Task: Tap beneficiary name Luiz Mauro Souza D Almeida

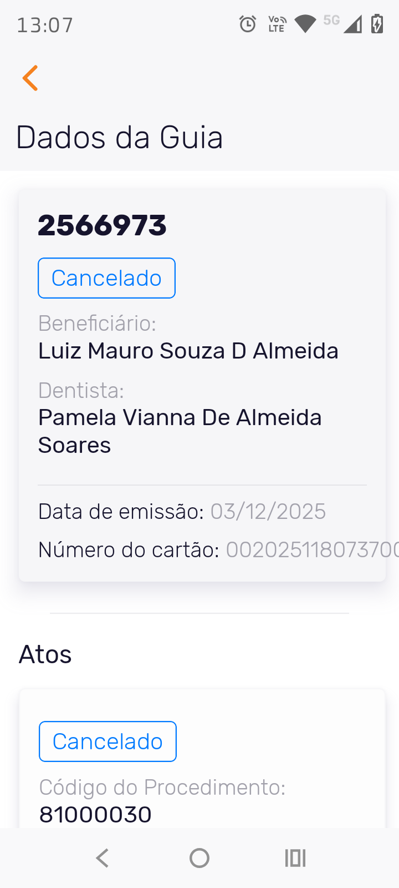Action: (x=188, y=351)
